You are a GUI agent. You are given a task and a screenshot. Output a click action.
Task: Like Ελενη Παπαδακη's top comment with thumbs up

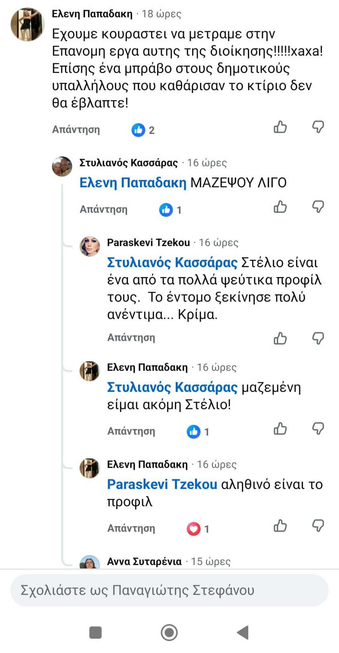pyautogui.click(x=280, y=127)
